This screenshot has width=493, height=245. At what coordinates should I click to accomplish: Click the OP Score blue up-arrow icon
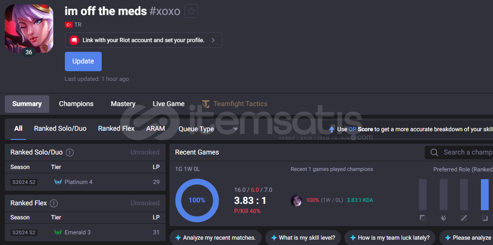click(331, 129)
